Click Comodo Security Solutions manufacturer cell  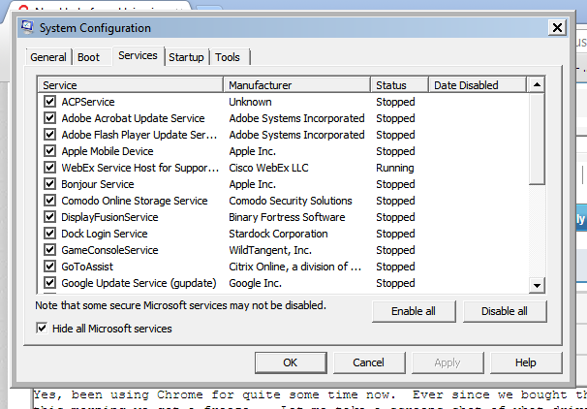pyautogui.click(x=291, y=201)
